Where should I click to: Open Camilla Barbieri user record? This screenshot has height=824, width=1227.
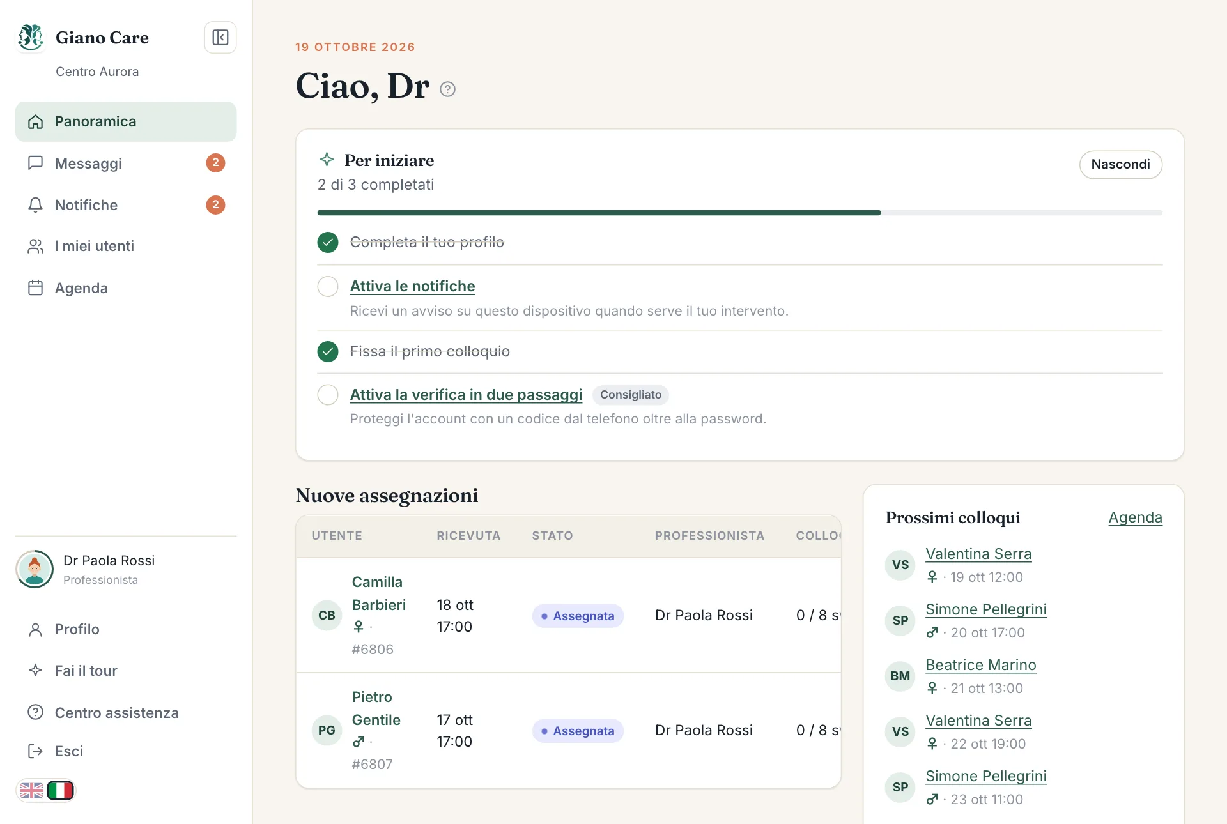click(x=378, y=593)
